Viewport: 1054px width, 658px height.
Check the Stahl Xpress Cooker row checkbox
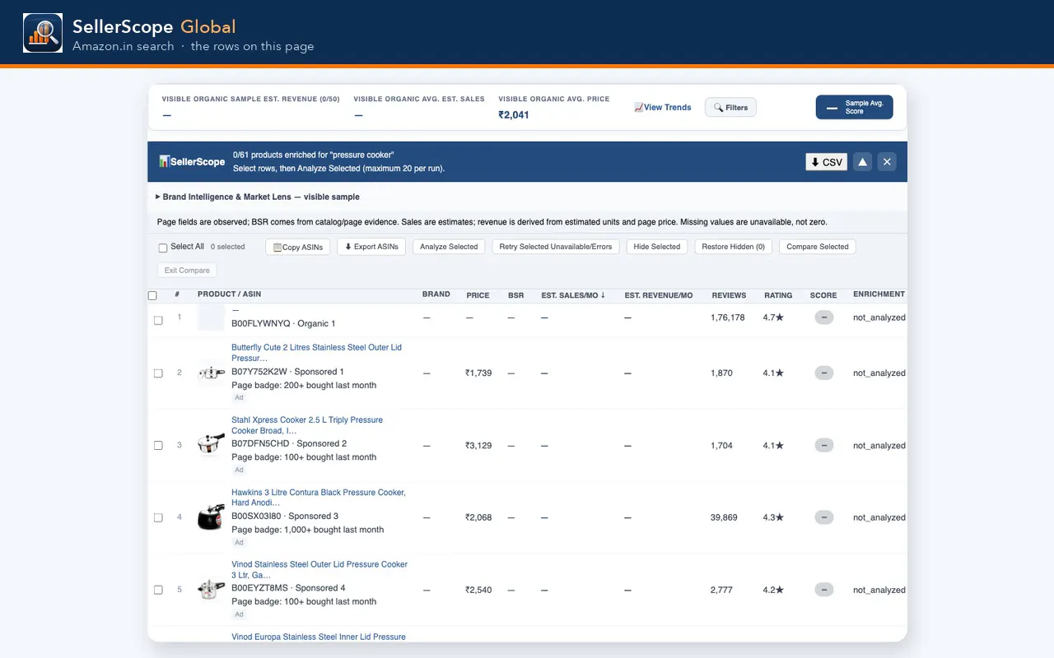coord(158,446)
